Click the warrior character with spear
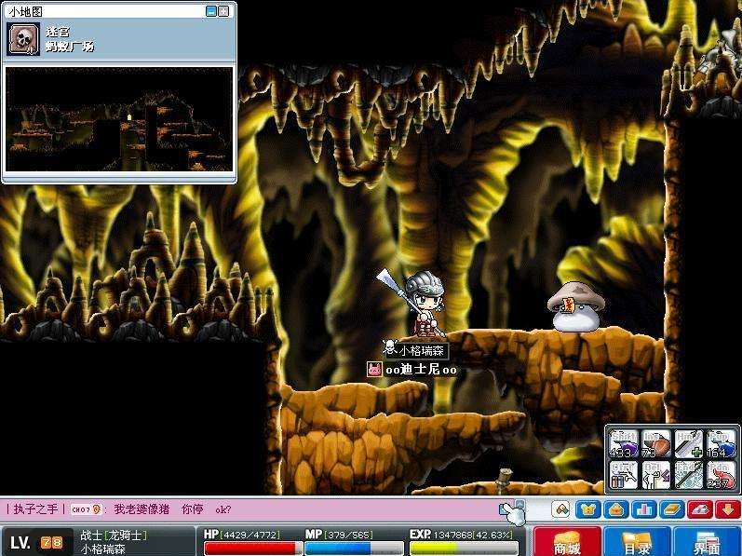The width and height of the screenshot is (742, 556). tap(419, 304)
